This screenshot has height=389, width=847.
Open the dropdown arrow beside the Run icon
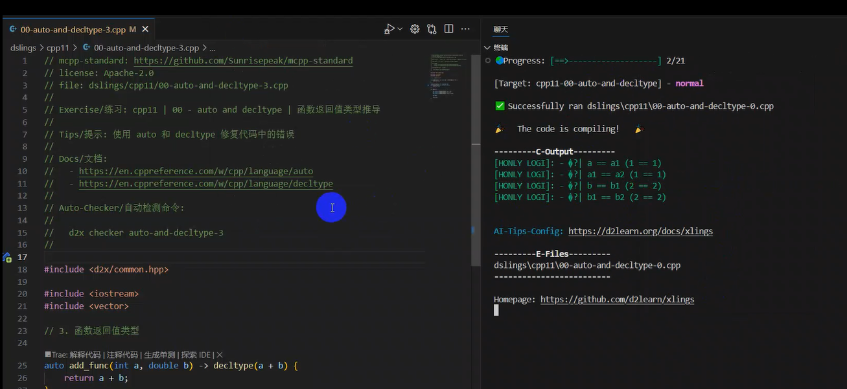[x=399, y=29]
